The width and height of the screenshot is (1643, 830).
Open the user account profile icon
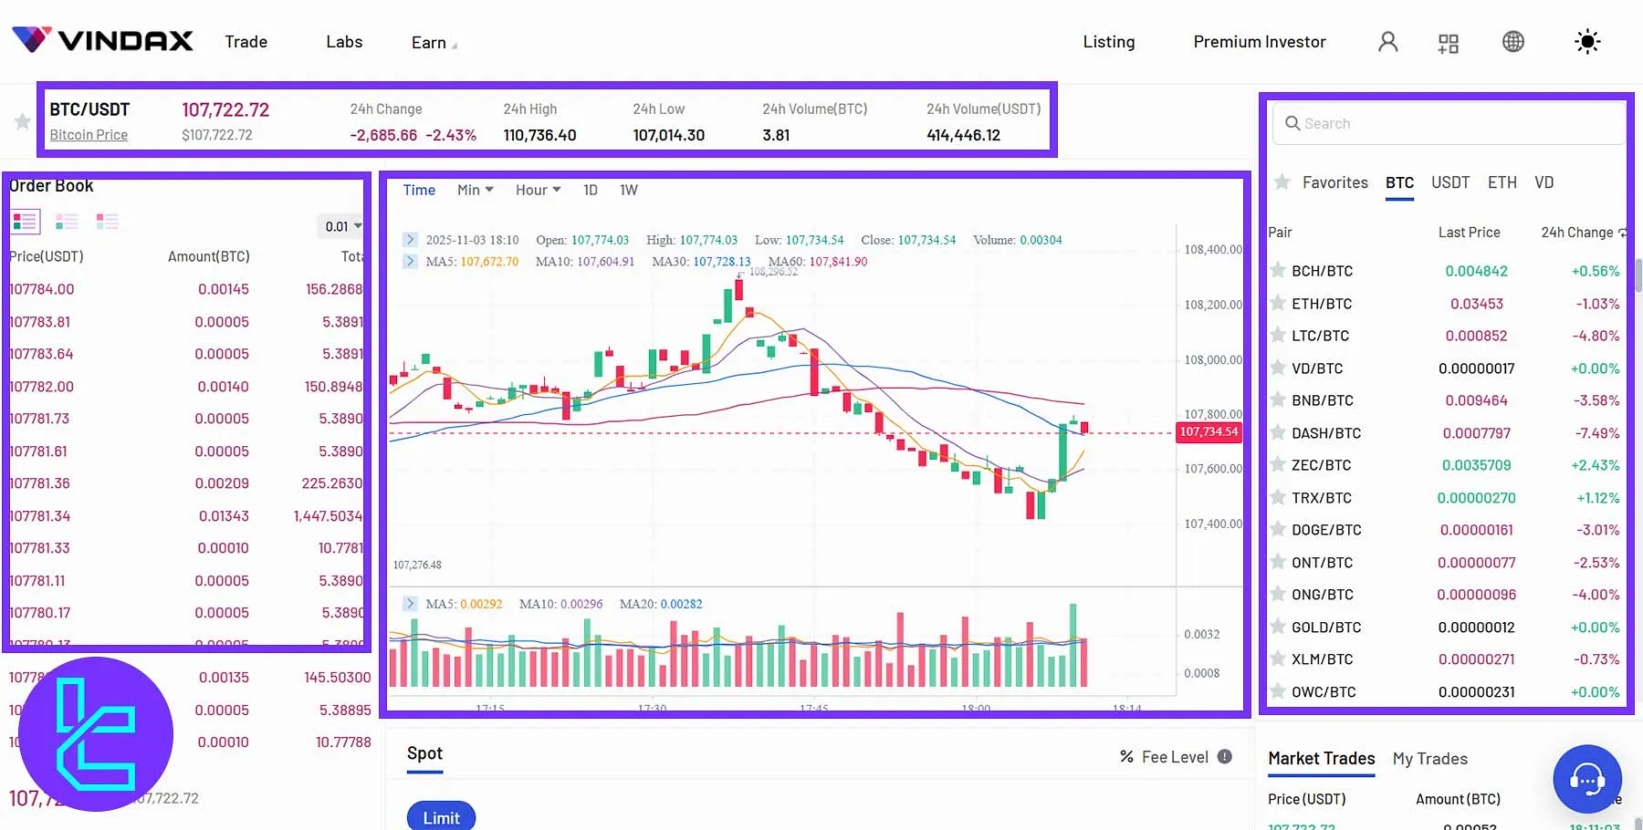(x=1388, y=41)
